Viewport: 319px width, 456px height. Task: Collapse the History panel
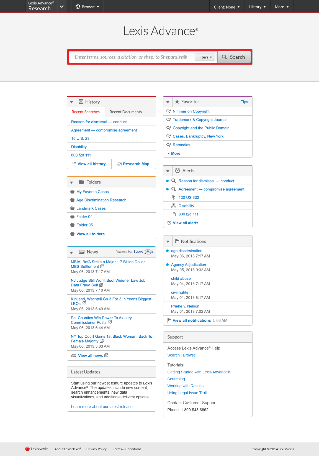pyautogui.click(x=71, y=102)
